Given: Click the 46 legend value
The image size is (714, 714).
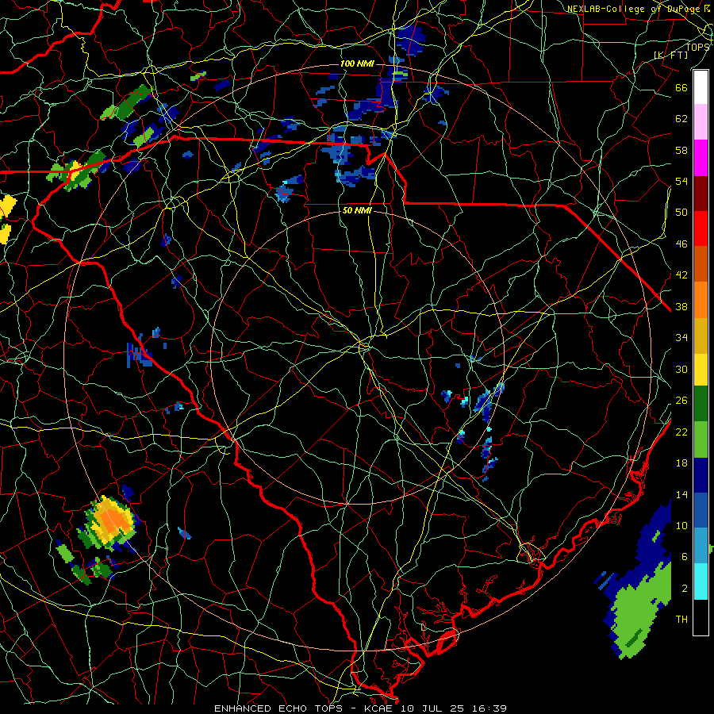Looking at the screenshot, I should [x=681, y=244].
